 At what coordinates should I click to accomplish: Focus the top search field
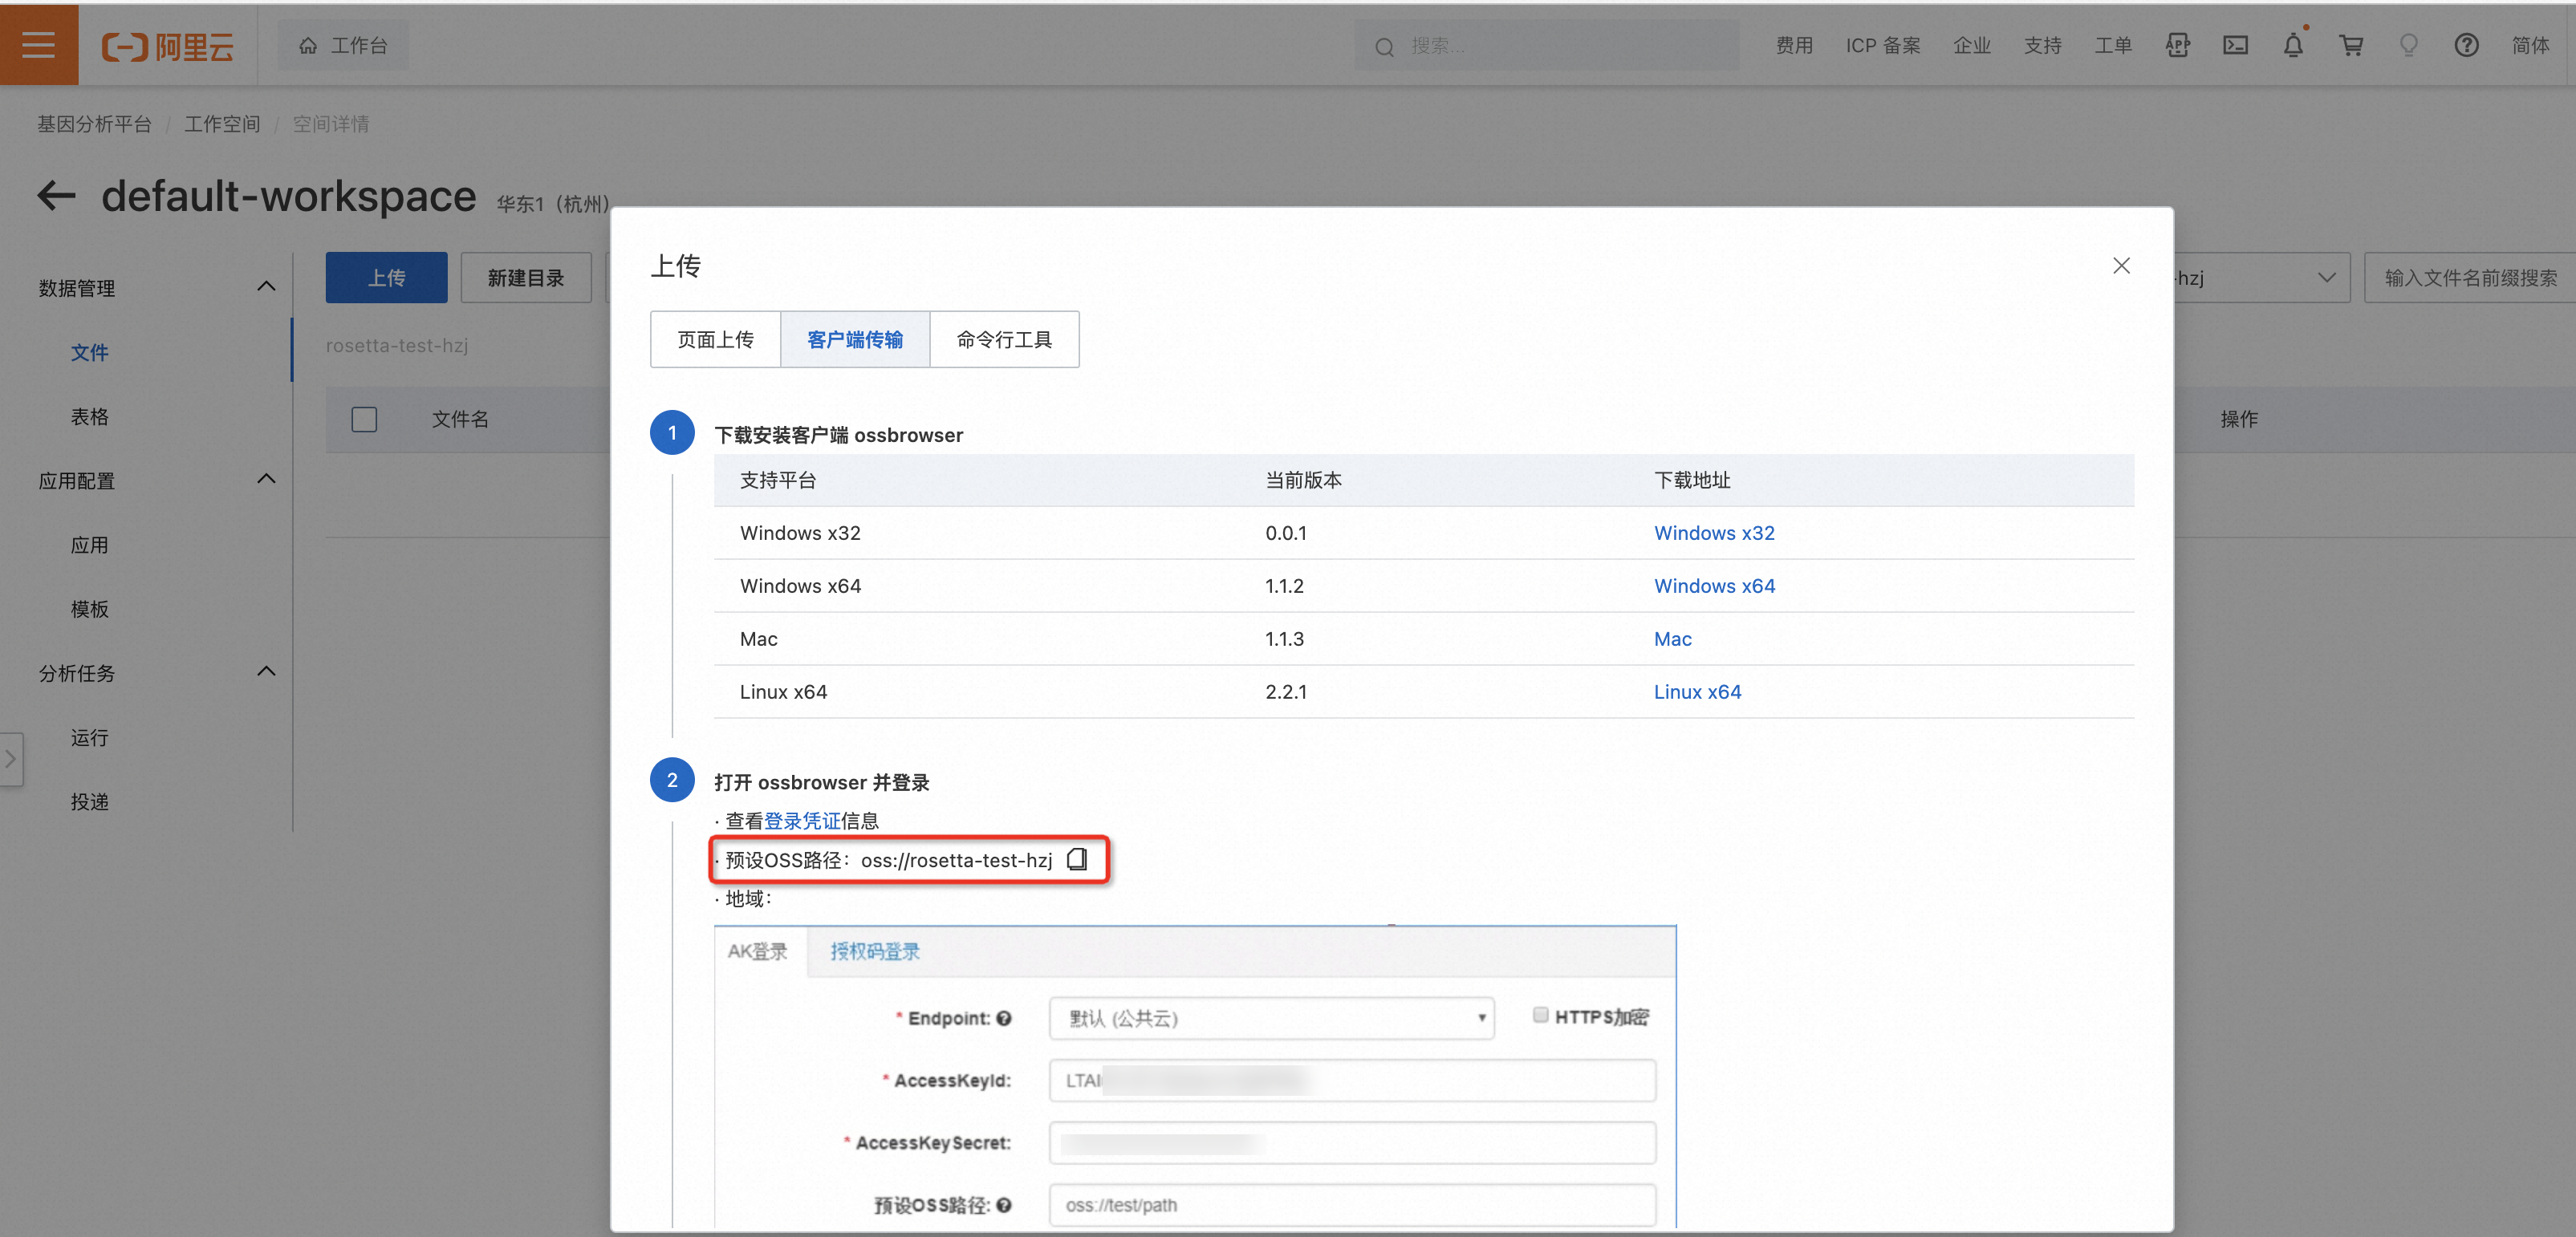tap(1546, 46)
